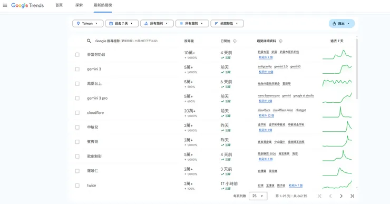The image size is (390, 204).
Task: Expand 和另外 9 個 in 麥當勞奶昔 row
Action: (266, 57)
